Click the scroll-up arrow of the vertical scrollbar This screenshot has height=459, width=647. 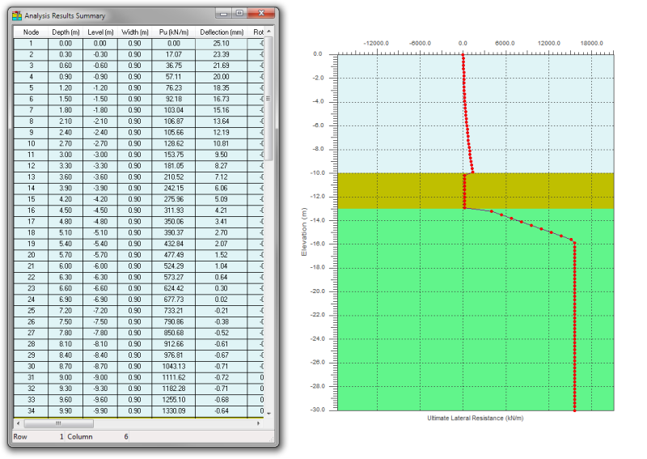[x=269, y=32]
